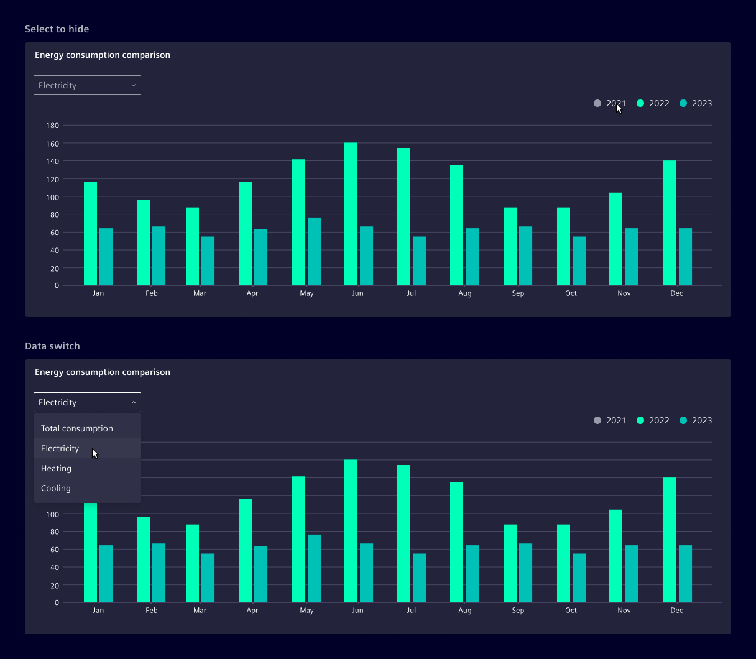Click the teal 2023 dot in the bottom legend
Viewport: 756px width, 659px height.
pos(683,420)
